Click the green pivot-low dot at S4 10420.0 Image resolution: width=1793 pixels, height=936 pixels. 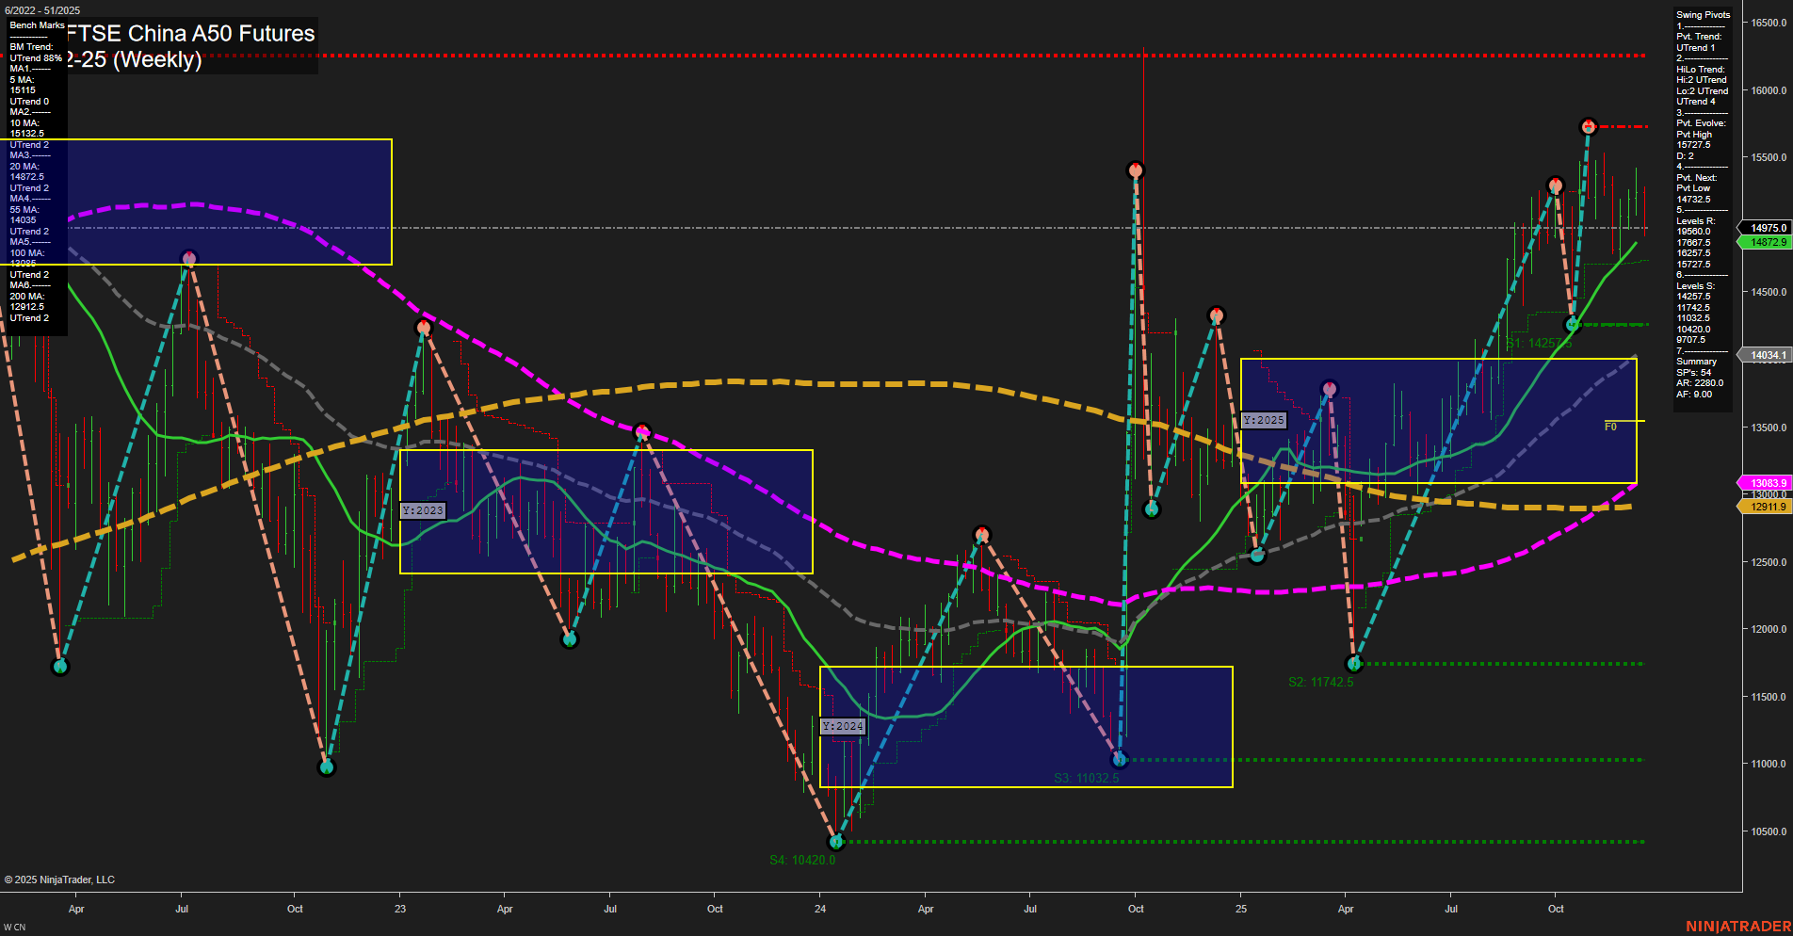pyautogui.click(x=837, y=843)
